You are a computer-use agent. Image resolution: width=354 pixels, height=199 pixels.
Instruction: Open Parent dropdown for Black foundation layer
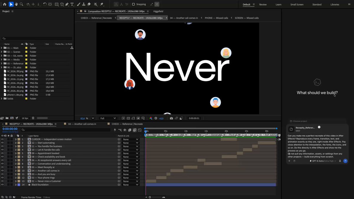coord(130,185)
